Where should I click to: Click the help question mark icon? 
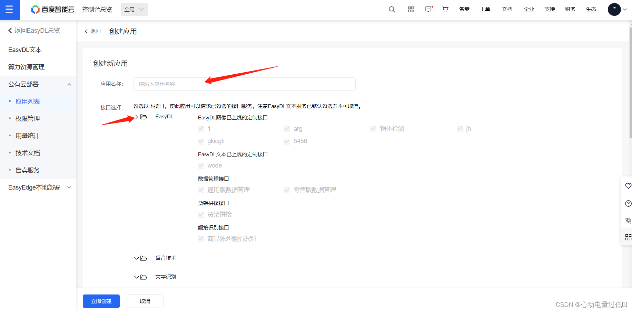pyautogui.click(x=628, y=203)
